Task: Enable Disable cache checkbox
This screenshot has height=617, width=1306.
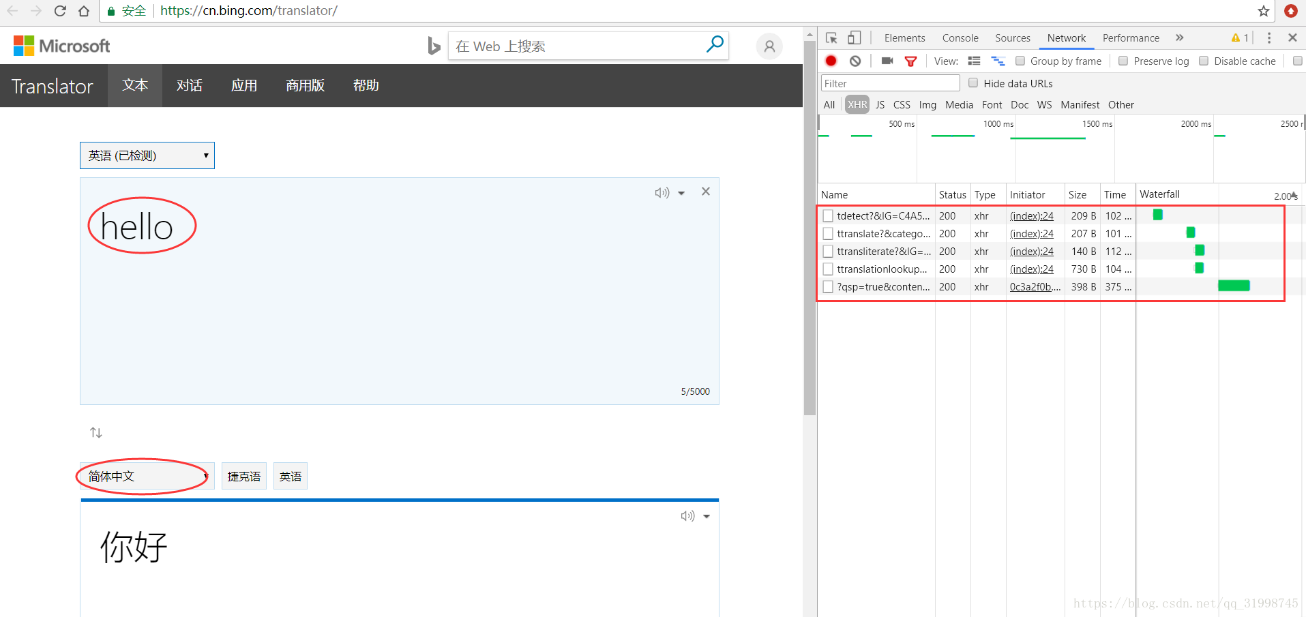Action: 1204,61
